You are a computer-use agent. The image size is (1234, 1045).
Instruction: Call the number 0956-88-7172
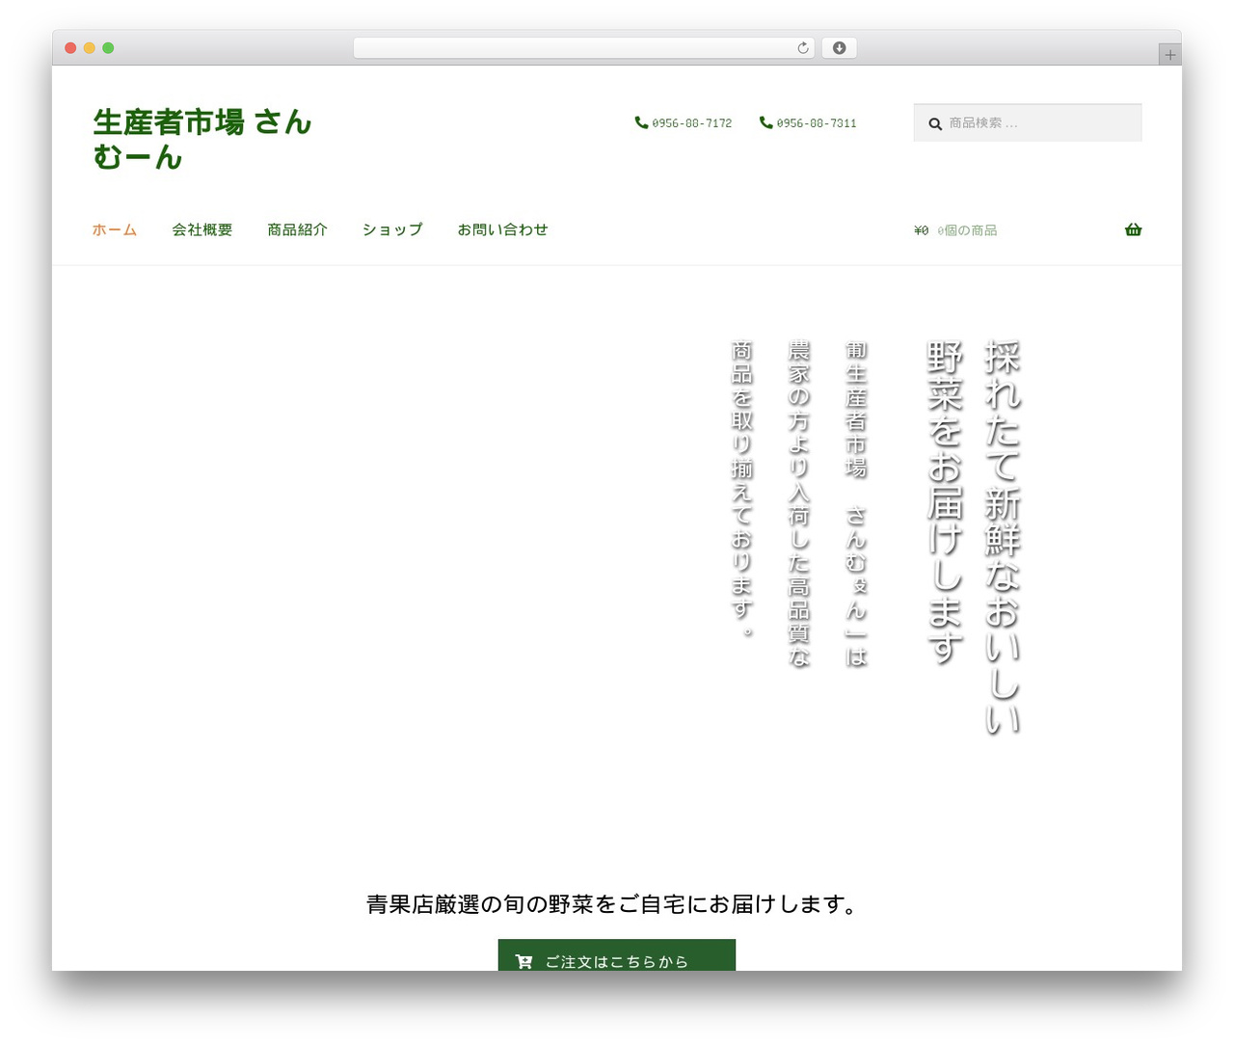click(691, 123)
